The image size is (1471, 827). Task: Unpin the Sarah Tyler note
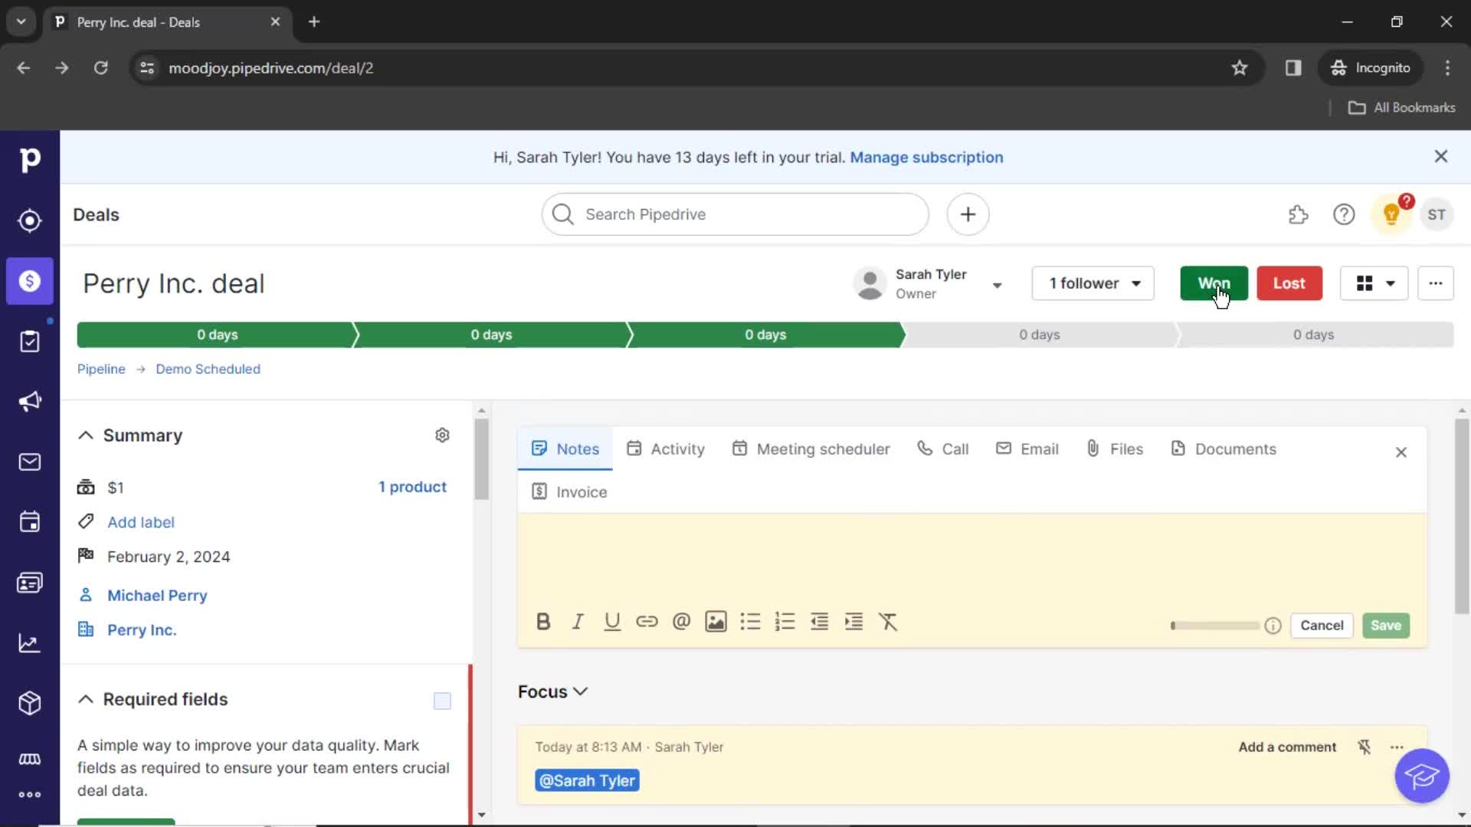(x=1365, y=747)
